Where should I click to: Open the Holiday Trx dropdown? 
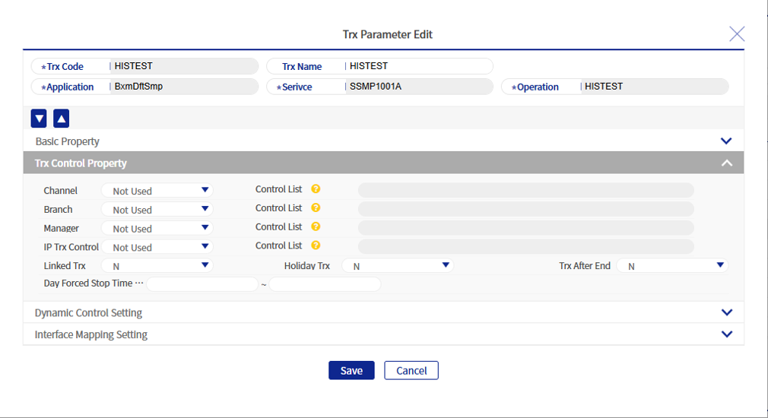point(398,266)
